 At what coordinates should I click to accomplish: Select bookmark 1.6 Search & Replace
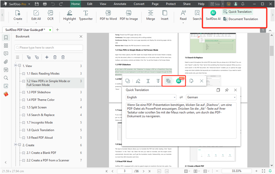[x=40, y=115]
